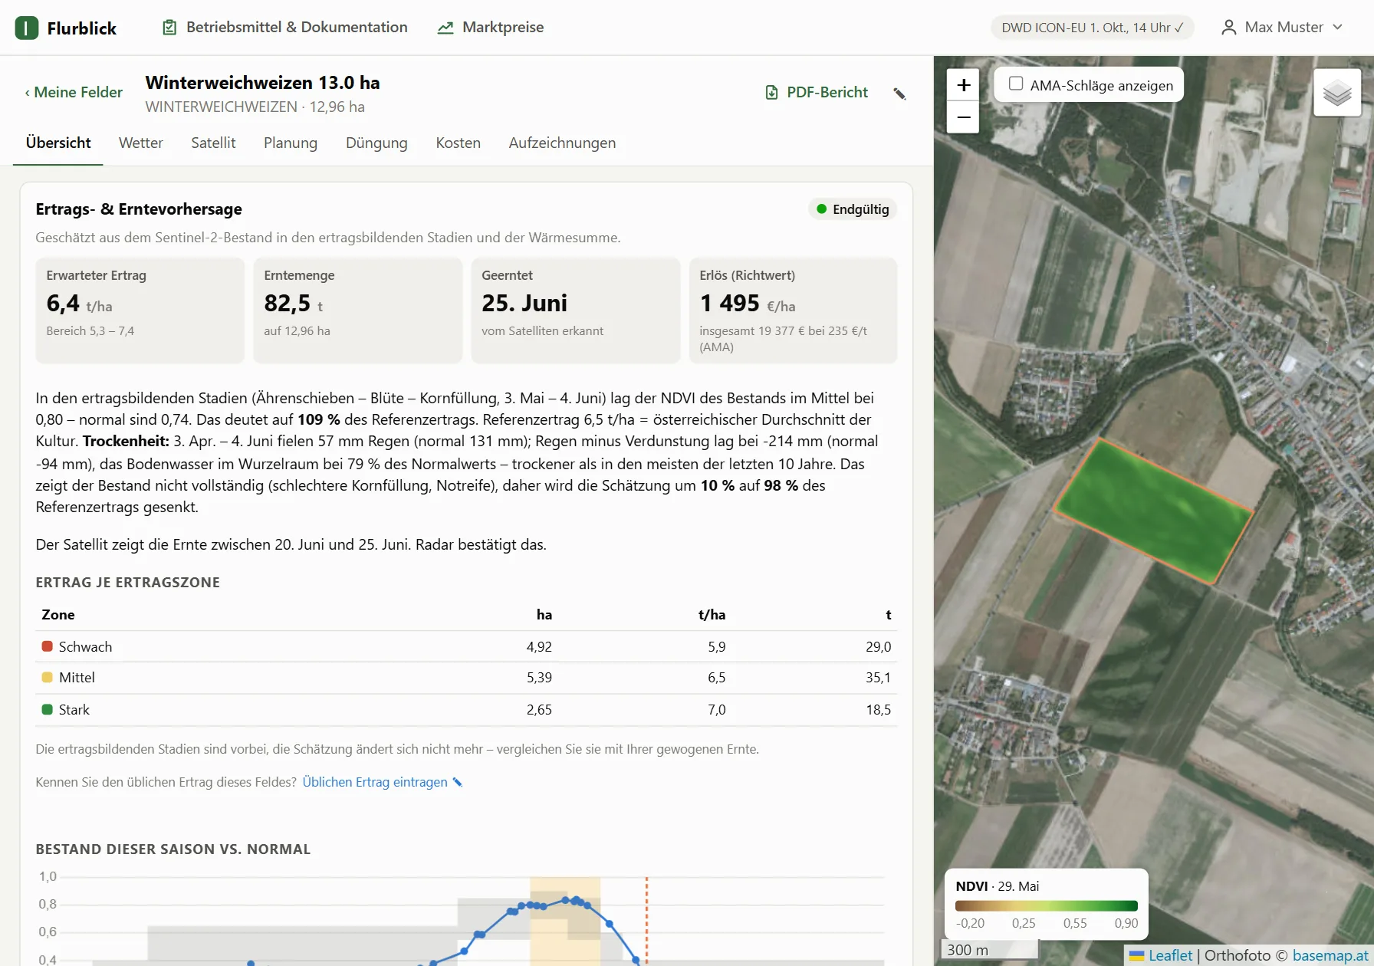Switch to the Satellit tab
Screen dimensions: 1374x966
(x=213, y=143)
